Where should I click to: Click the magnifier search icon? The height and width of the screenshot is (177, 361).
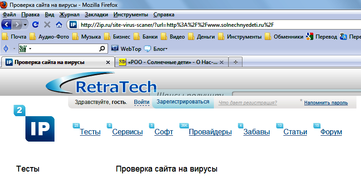pyautogui.click(x=102, y=49)
